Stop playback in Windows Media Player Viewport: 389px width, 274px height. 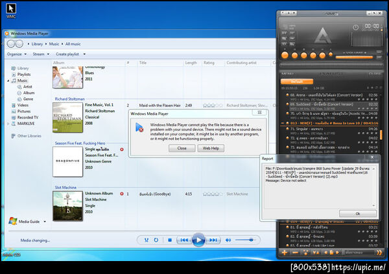point(170,240)
